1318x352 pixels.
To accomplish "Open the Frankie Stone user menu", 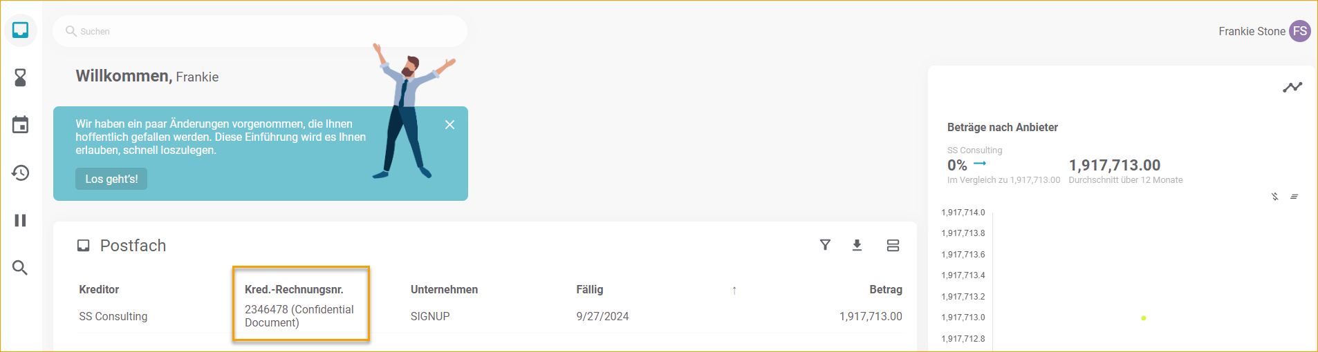I will 1299,31.
